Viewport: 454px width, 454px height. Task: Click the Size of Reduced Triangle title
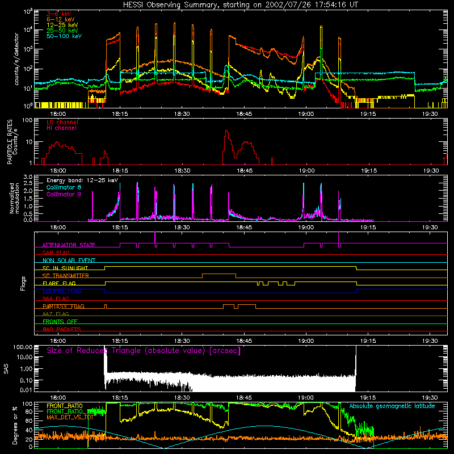click(144, 351)
